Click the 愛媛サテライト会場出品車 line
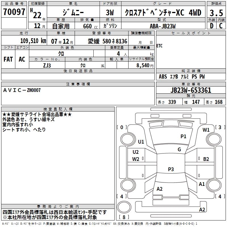 point(37,114)
